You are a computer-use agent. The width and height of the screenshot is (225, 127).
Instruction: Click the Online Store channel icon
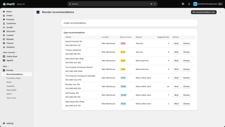coord(4,56)
